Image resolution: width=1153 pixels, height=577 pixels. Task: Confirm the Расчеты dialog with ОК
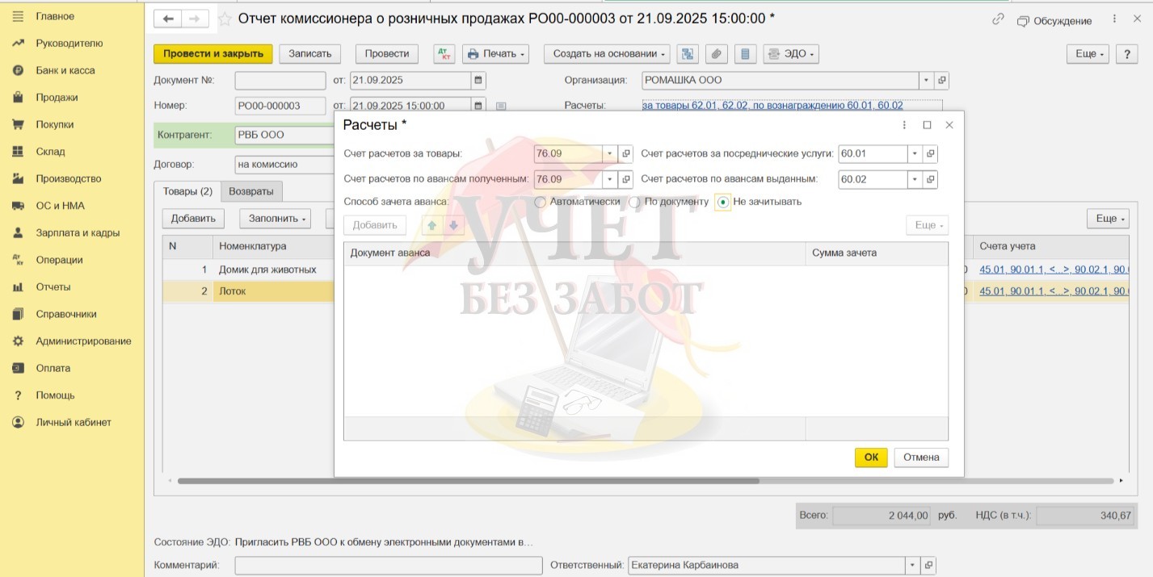tap(870, 457)
